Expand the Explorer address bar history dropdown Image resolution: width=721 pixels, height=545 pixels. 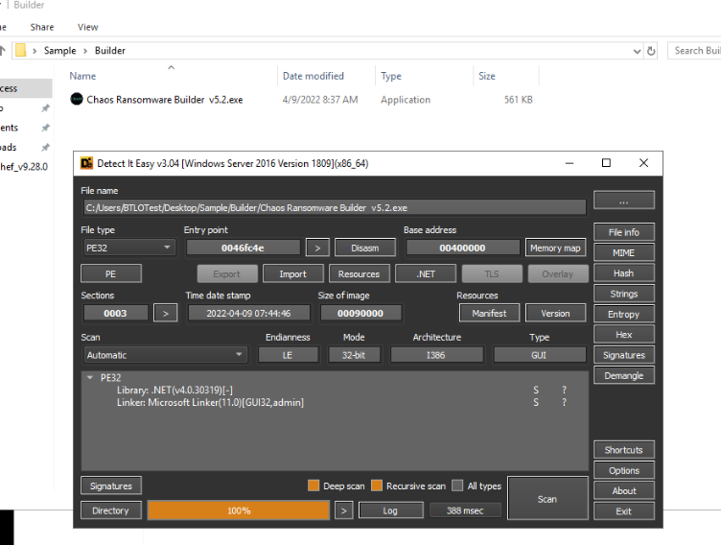(x=637, y=51)
